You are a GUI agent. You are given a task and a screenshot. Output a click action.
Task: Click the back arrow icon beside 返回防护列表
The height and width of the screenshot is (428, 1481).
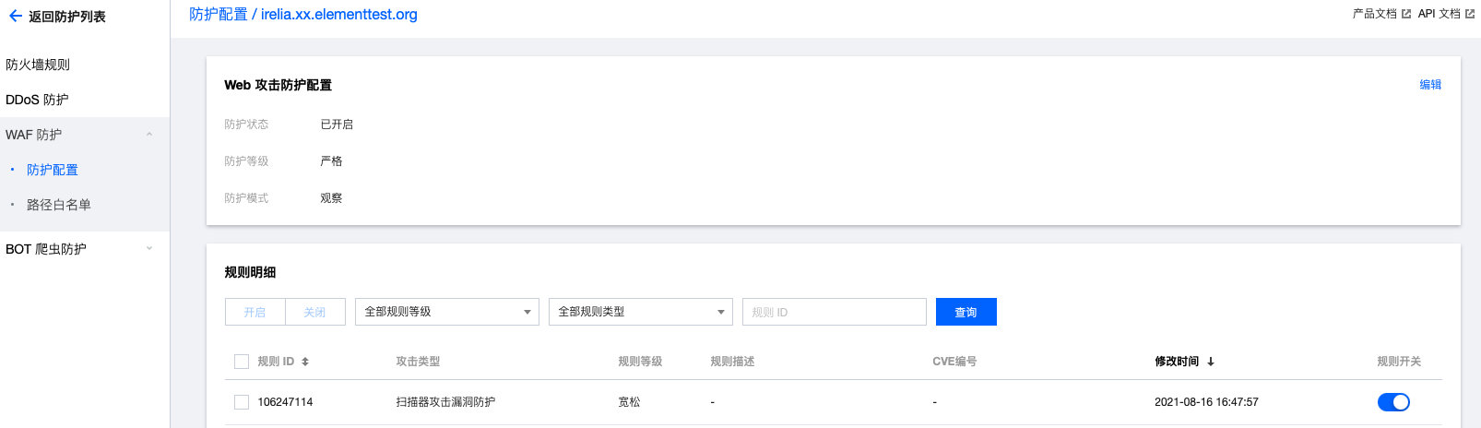15,16
